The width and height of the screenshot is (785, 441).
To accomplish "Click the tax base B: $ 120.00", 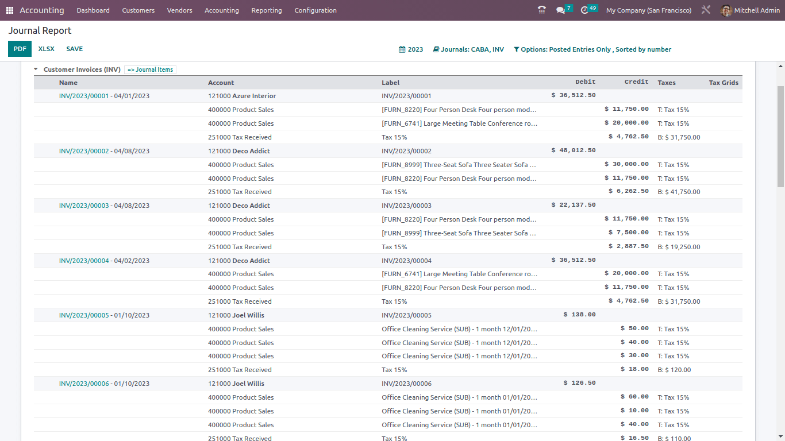I will click(x=674, y=370).
